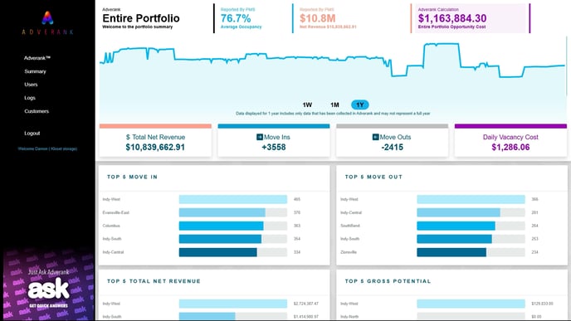Image resolution: width=571 pixels, height=321 pixels.
Task: Open the Adverank™ sidebar menu item
Action: [x=37, y=58]
